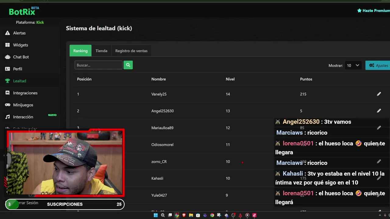Click the Ajustes settings button
Viewport: 390px width, 219px height.
point(378,65)
